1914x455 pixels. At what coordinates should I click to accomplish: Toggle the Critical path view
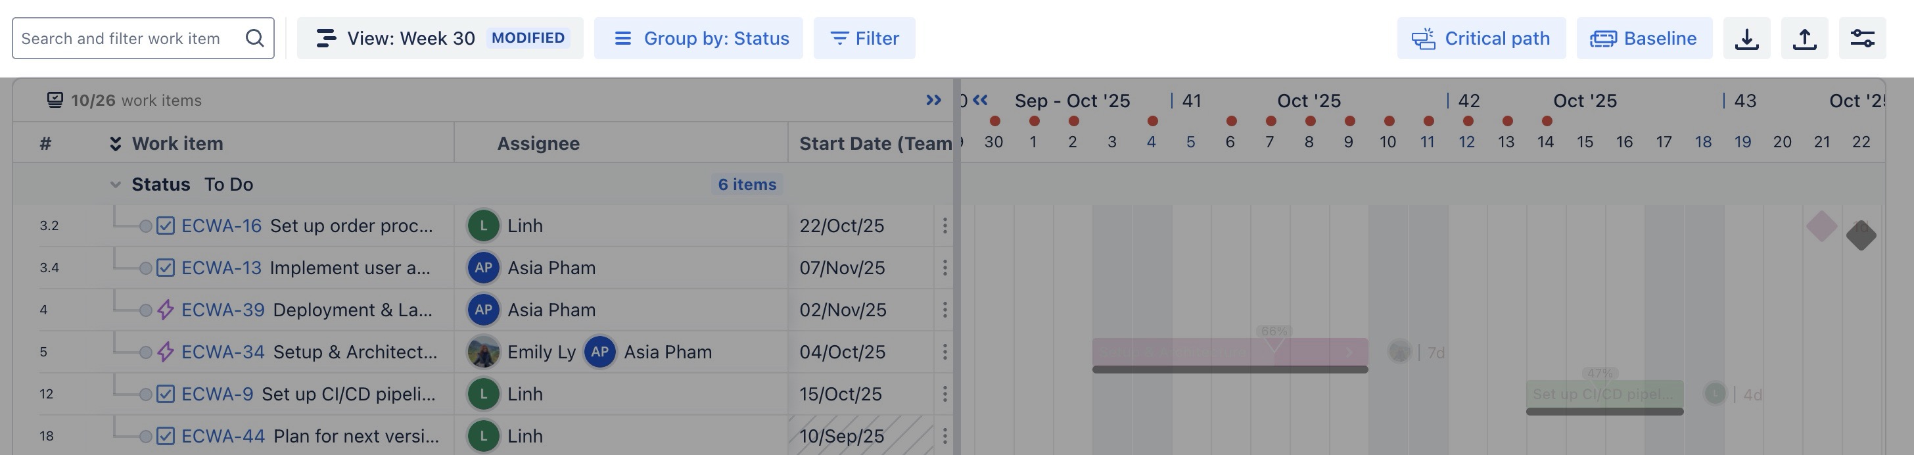pyautogui.click(x=1481, y=38)
